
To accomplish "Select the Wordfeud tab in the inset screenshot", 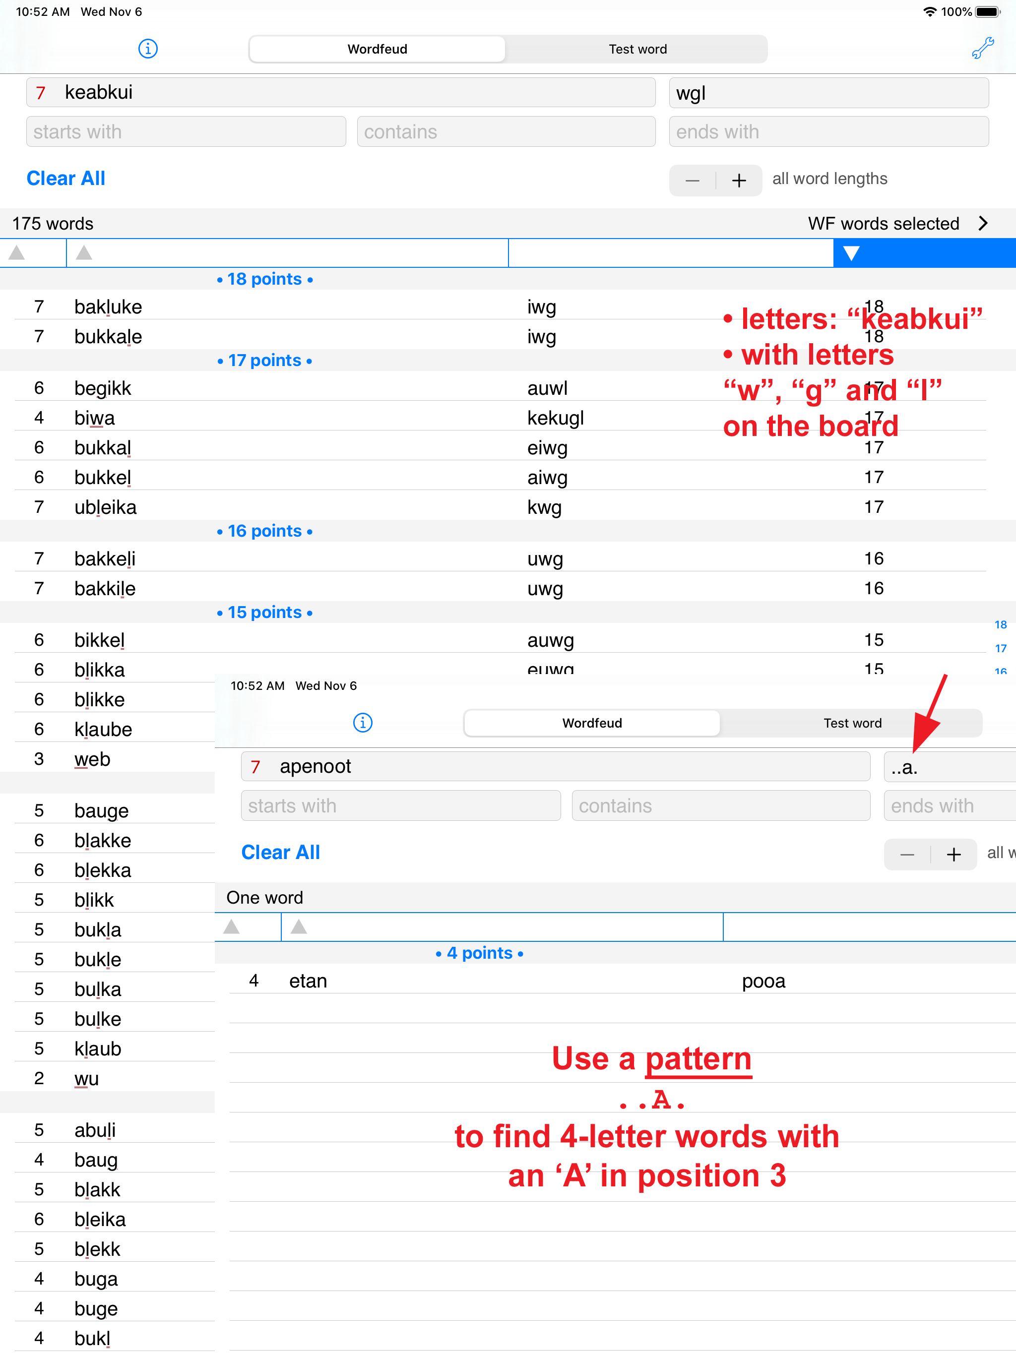I will click(x=592, y=723).
